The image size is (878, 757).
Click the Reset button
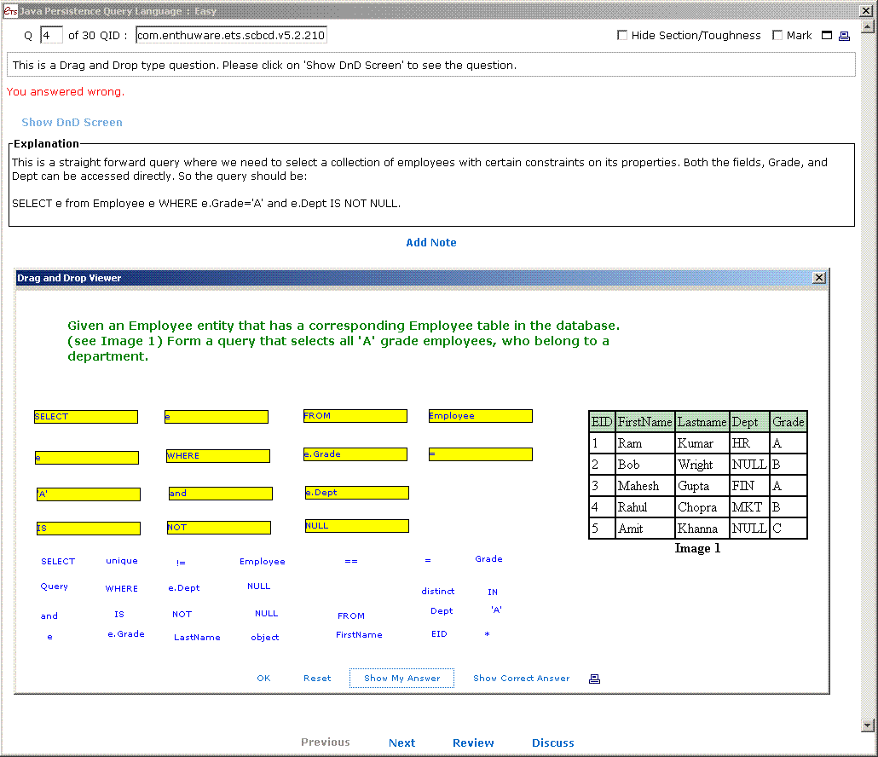point(317,678)
